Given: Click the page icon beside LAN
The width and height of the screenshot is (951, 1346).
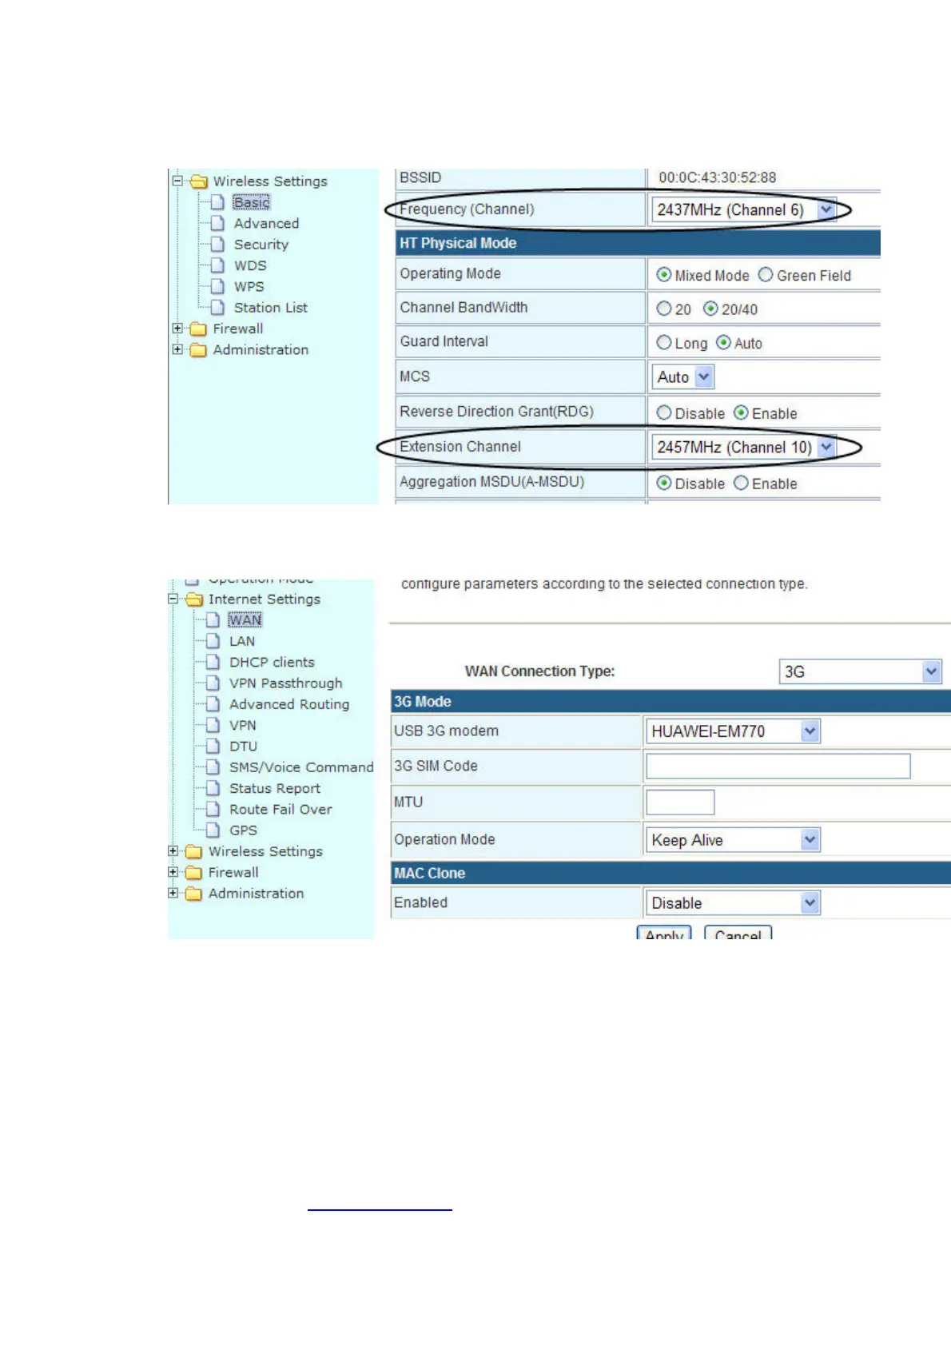Looking at the screenshot, I should [x=213, y=640].
